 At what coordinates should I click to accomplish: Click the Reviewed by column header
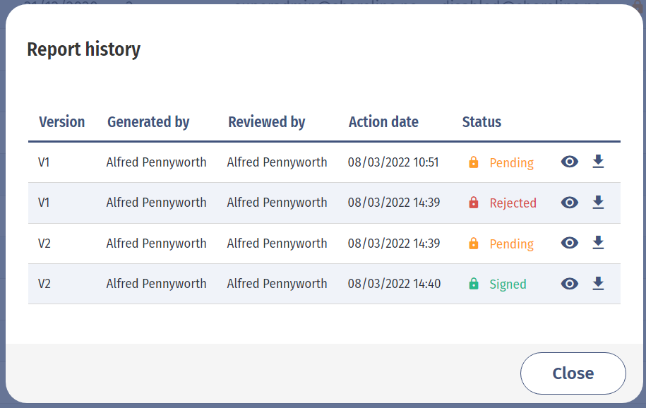[266, 122]
